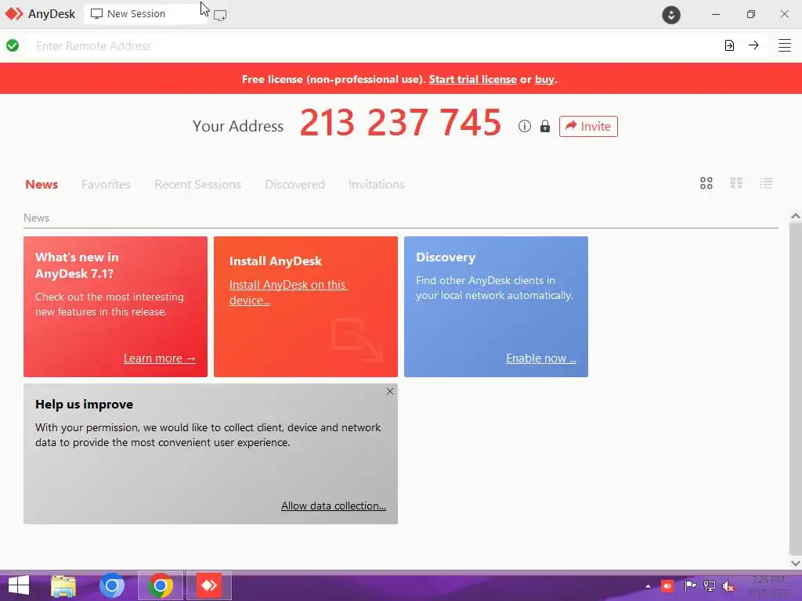Open the Windows Start menu
Viewport: 802px width, 601px height.
click(x=19, y=585)
